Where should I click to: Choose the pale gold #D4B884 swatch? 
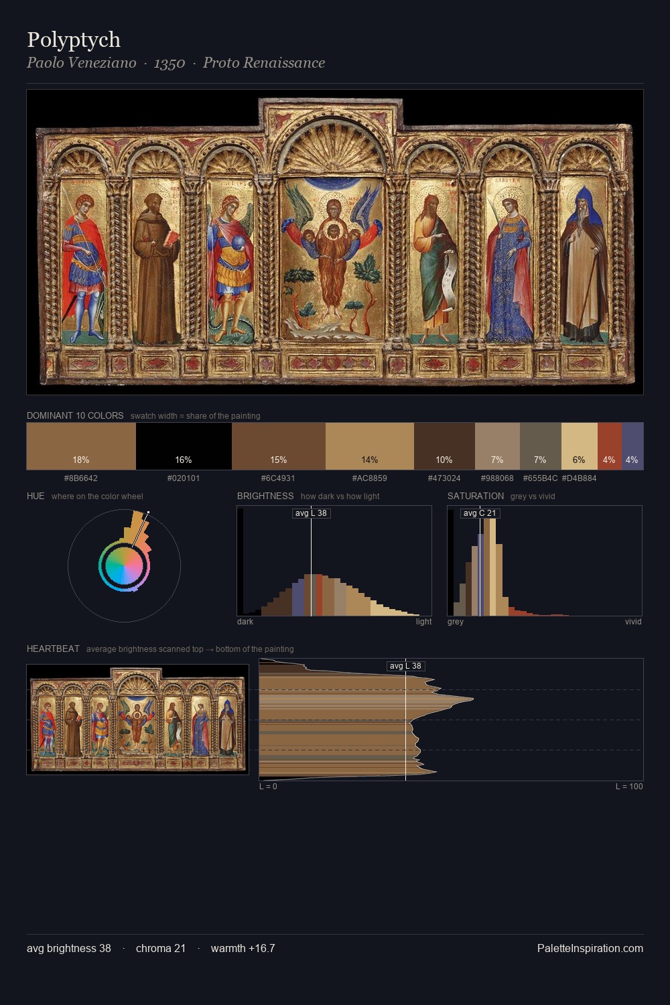coord(580,446)
